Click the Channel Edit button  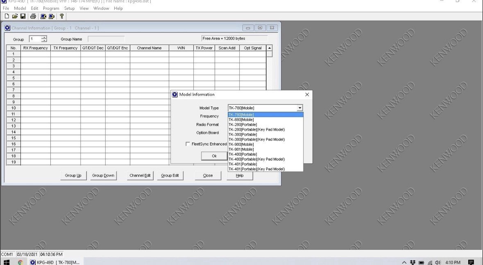click(140, 176)
